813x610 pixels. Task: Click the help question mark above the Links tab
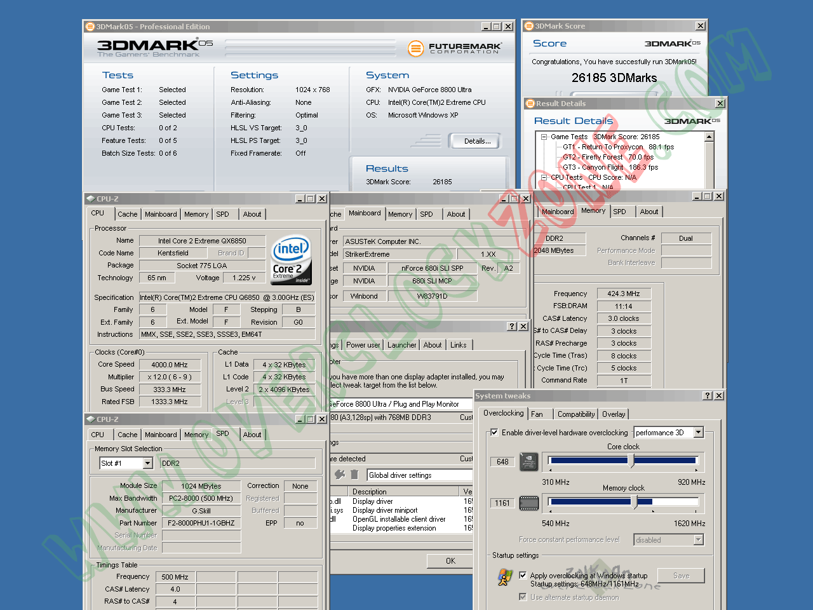(x=512, y=327)
